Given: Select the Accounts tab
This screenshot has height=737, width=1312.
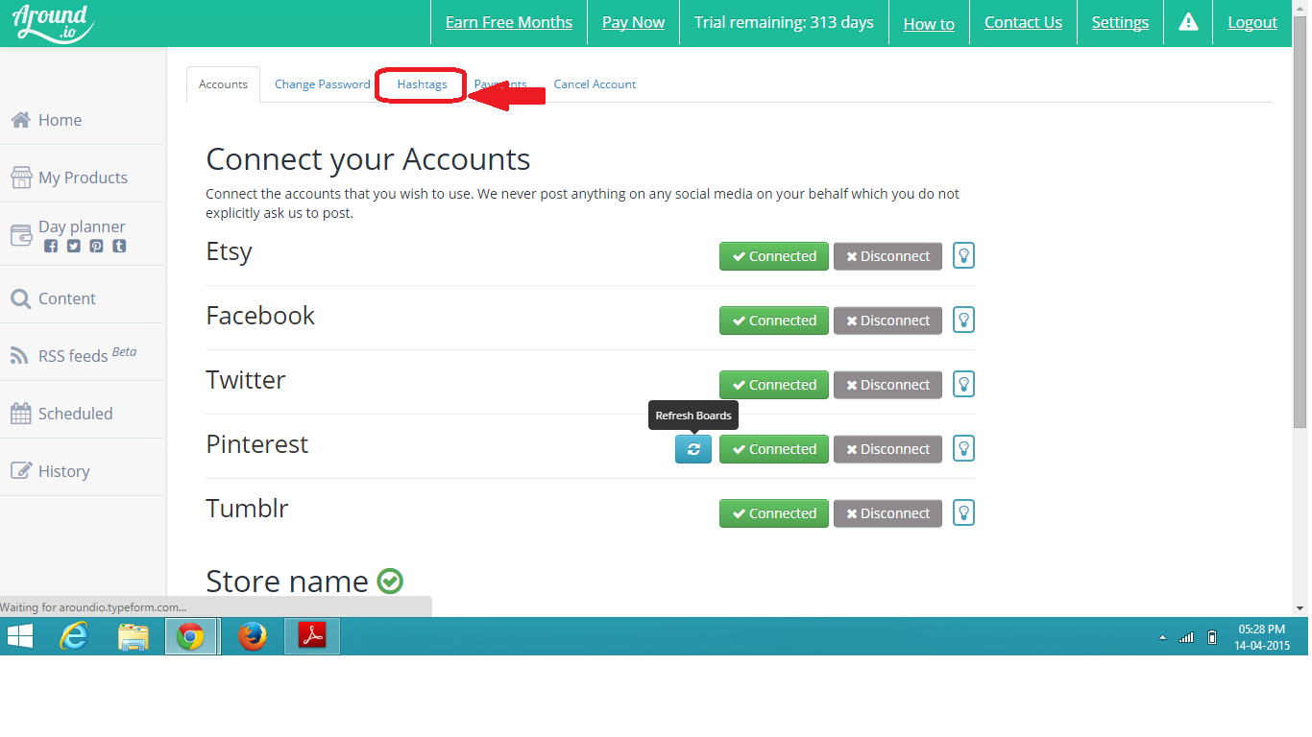Looking at the screenshot, I should [x=223, y=84].
